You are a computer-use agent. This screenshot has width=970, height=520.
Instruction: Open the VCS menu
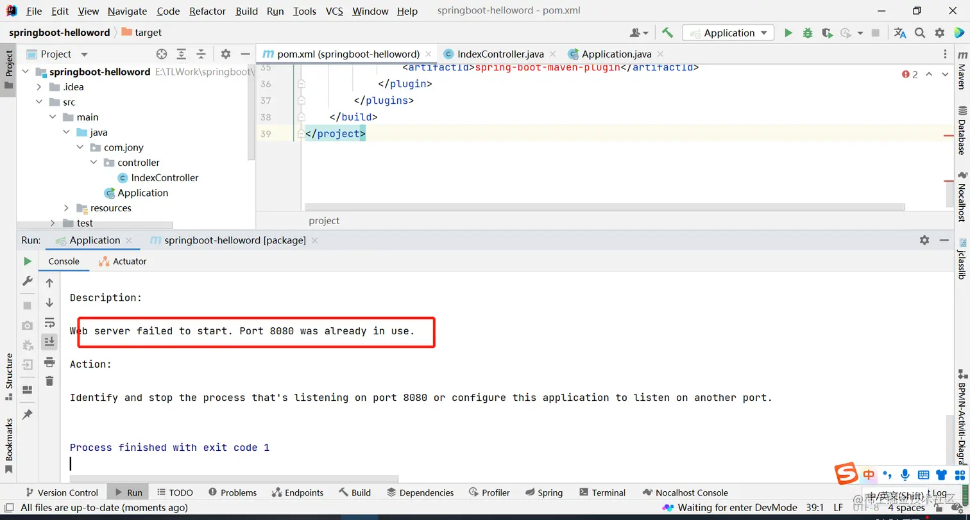(334, 11)
